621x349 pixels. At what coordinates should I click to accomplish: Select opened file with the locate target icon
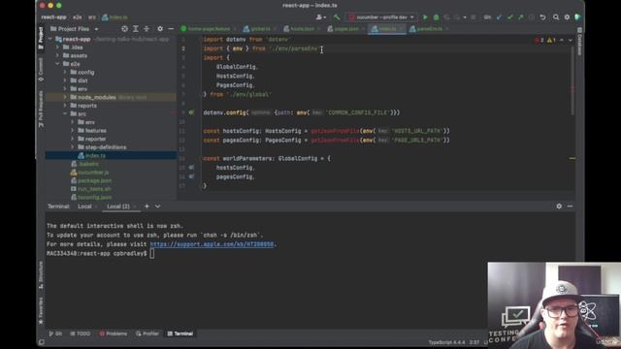point(125,29)
